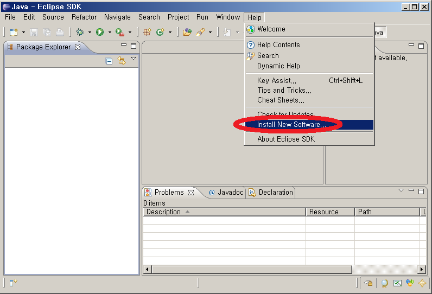Close the Package Explorer tab

(78, 47)
